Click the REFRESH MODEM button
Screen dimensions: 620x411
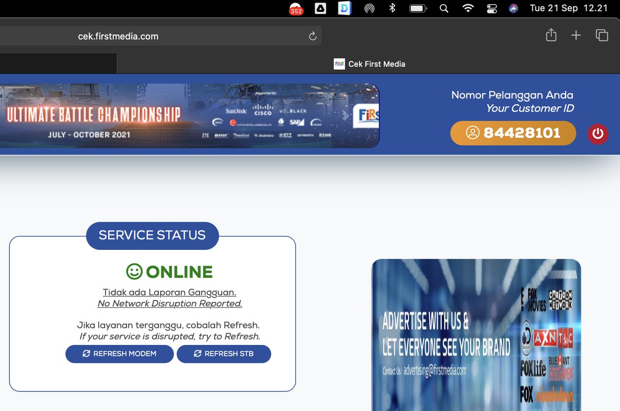119,354
